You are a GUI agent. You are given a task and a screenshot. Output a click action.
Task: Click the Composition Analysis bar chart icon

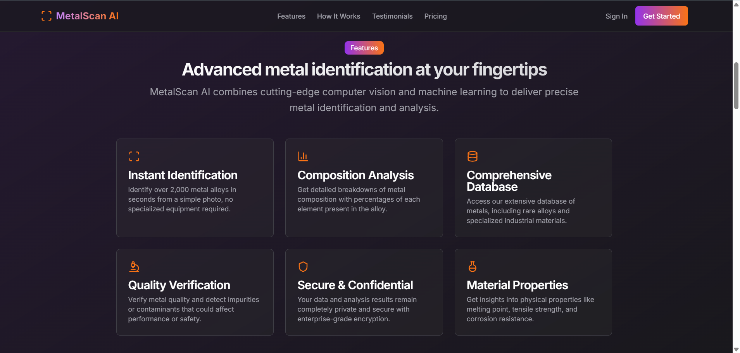303,156
